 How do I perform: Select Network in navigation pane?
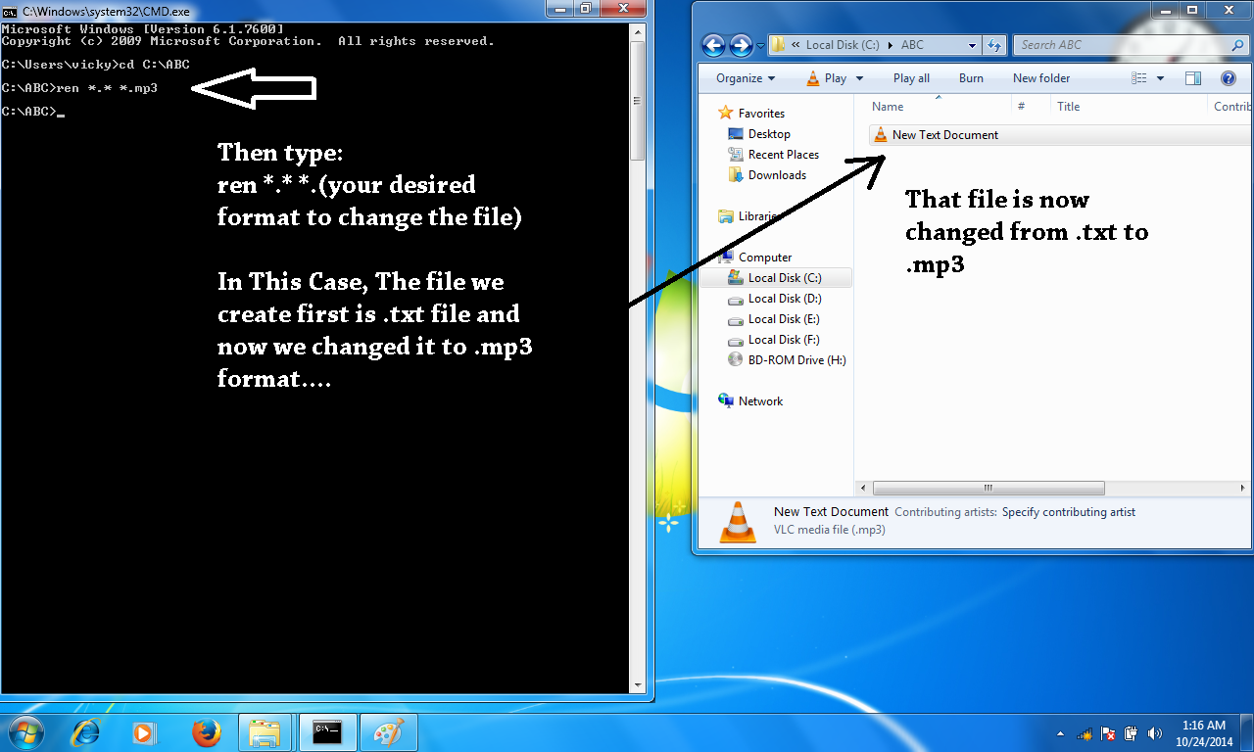(x=760, y=401)
